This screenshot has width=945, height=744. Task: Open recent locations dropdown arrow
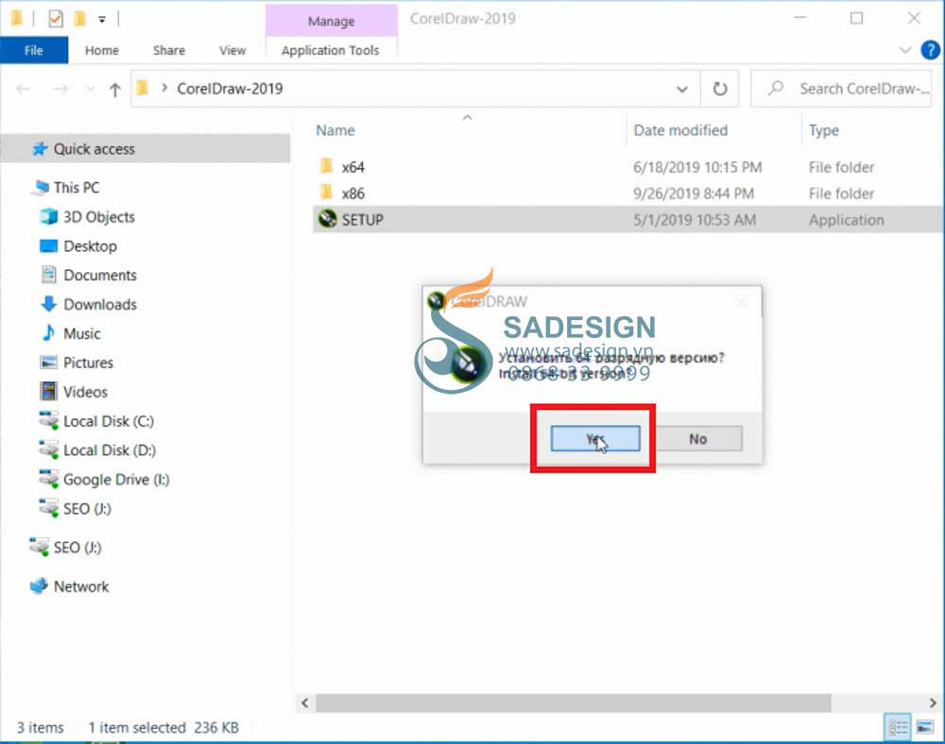click(90, 89)
